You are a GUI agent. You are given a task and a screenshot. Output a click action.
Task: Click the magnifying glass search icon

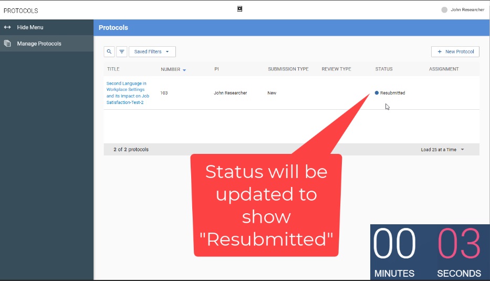coord(109,51)
